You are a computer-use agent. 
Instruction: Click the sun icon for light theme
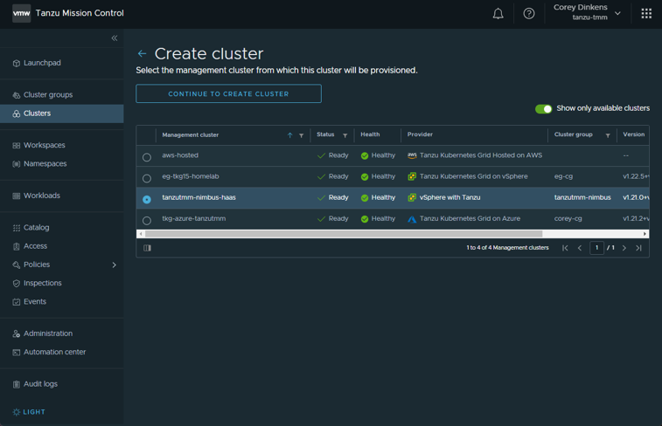click(x=17, y=412)
